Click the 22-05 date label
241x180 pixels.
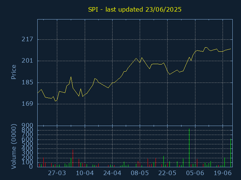(x=167, y=173)
